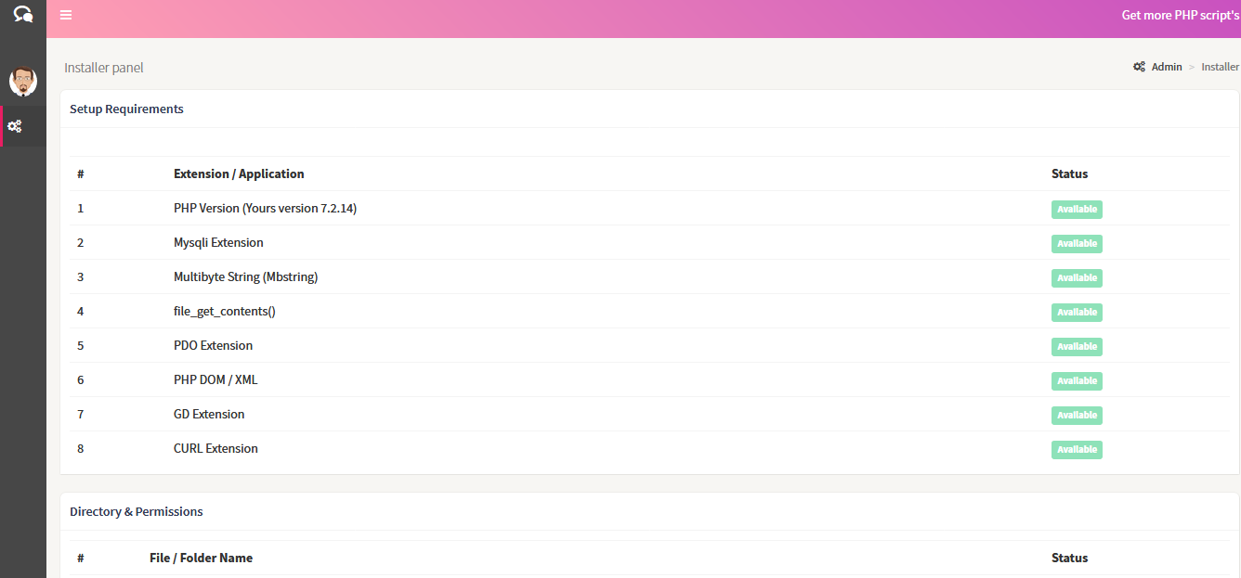Click the Setup Requirements panel heading
The height and width of the screenshot is (578, 1241).
[126, 109]
